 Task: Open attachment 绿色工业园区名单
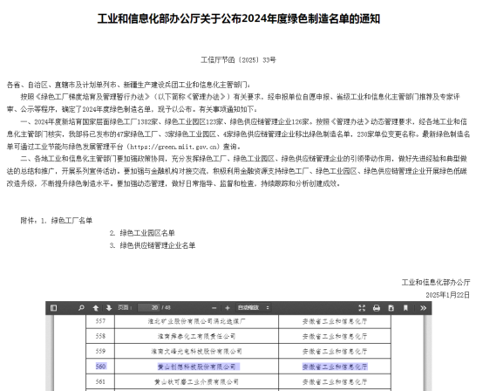pos(147,233)
